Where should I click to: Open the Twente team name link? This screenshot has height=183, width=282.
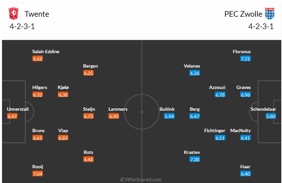[x=37, y=14]
